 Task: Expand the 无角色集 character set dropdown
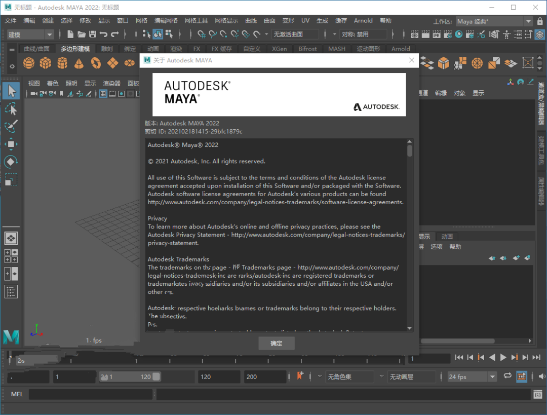coord(320,376)
